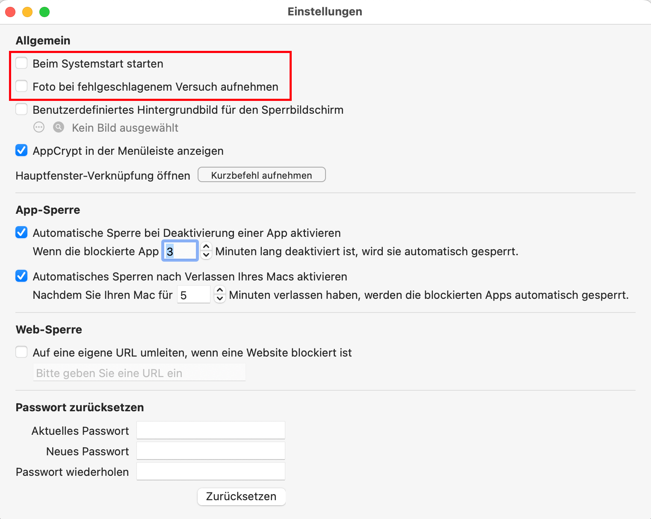The image size is (651, 519).
Task: Click the URL field for blocked websites
Action: click(x=139, y=373)
